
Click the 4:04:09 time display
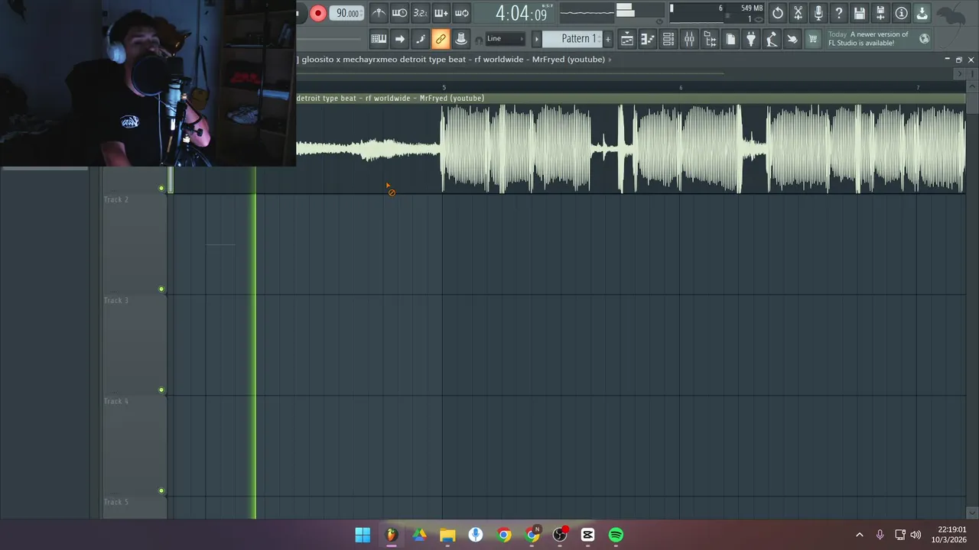click(x=522, y=13)
